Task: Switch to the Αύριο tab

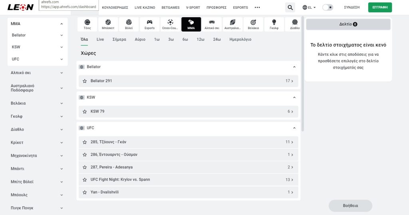Action: click(x=140, y=39)
